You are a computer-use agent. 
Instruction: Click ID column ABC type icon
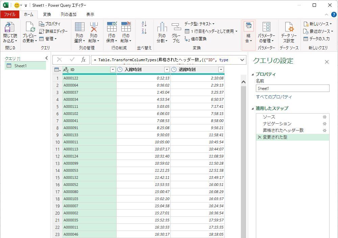(x=66, y=70)
